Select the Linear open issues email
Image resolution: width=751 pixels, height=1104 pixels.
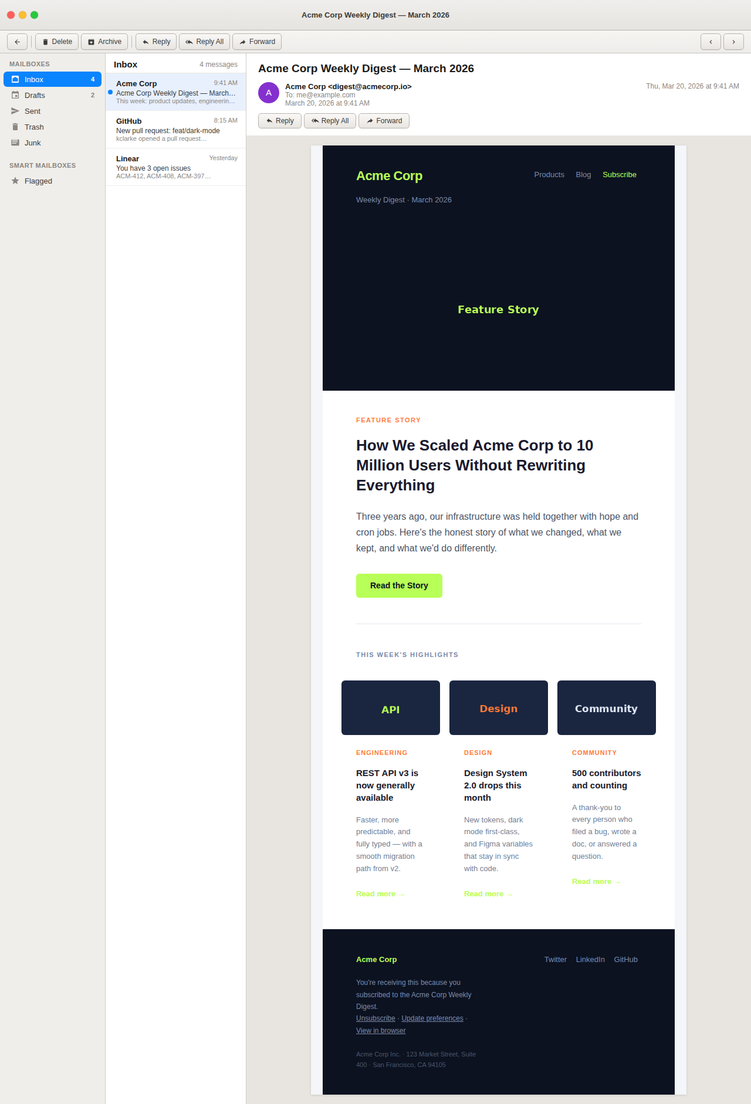click(x=175, y=167)
